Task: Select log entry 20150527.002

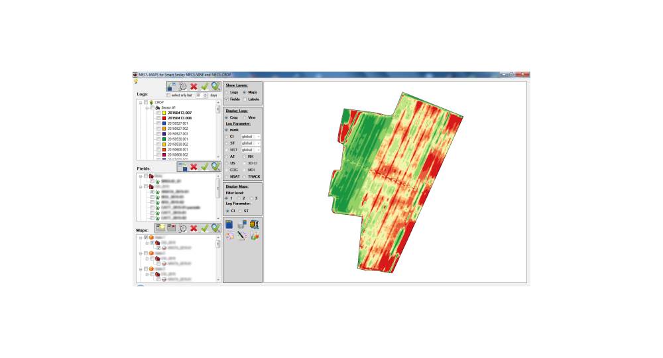Action: (178, 129)
